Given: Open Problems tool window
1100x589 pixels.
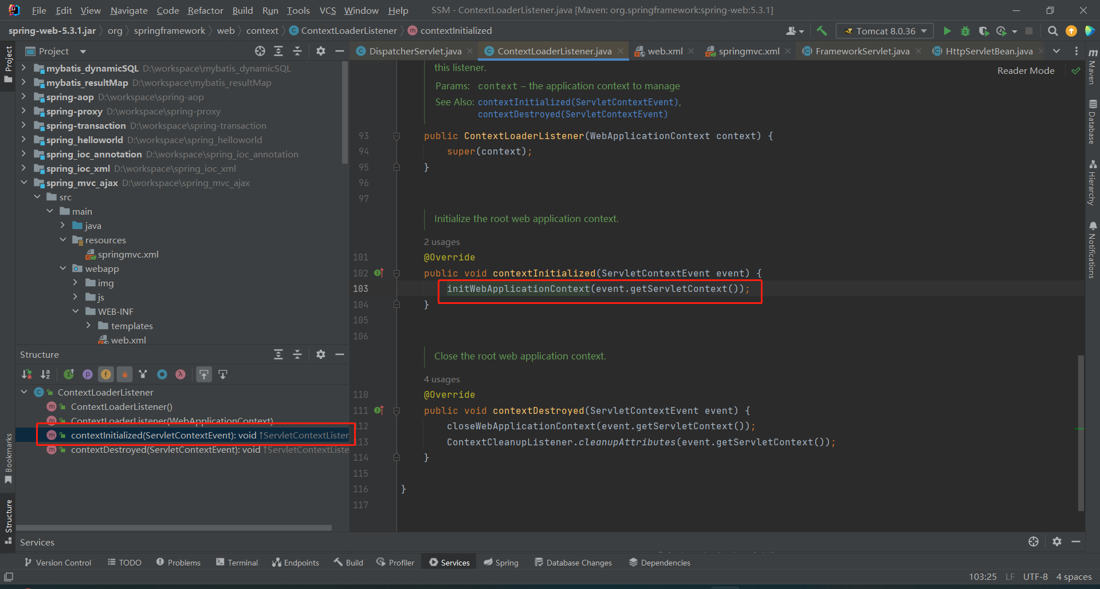Looking at the screenshot, I should tap(178, 563).
